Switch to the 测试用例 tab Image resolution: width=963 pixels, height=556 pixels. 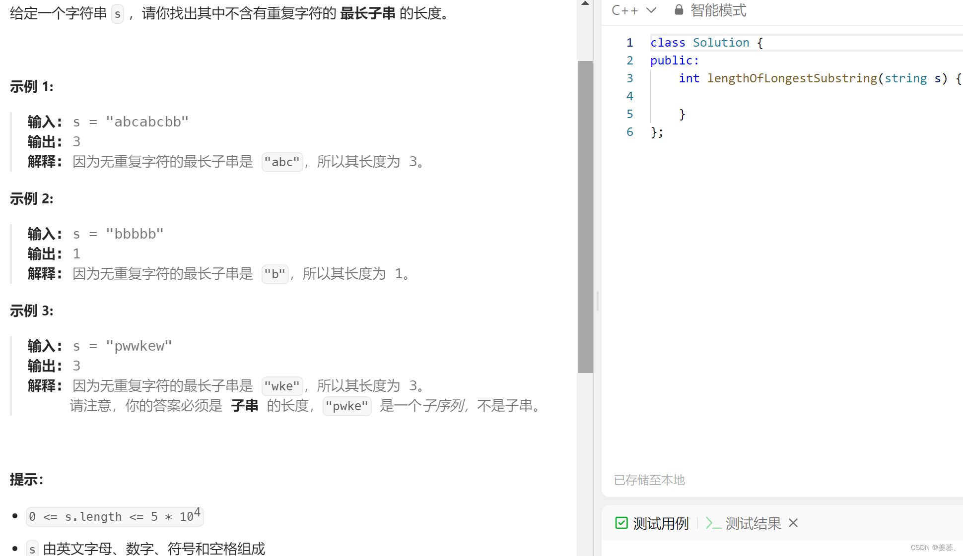(x=660, y=523)
